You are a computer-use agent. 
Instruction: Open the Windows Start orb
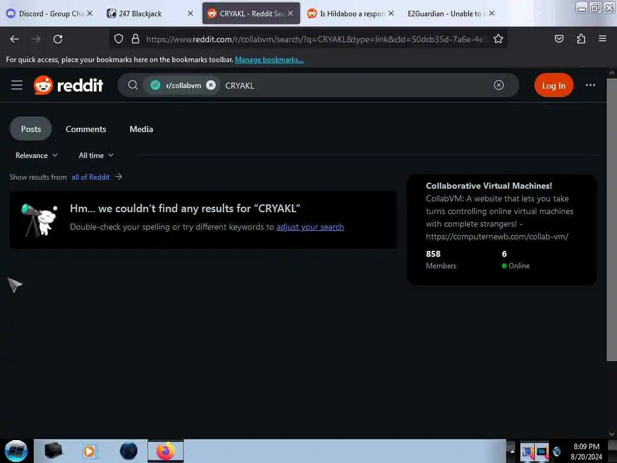pos(16,451)
